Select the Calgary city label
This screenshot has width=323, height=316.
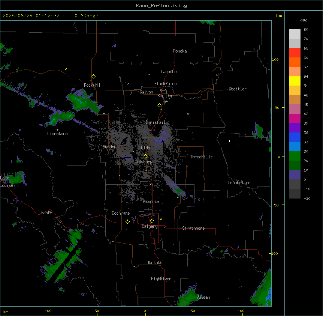[150, 226]
